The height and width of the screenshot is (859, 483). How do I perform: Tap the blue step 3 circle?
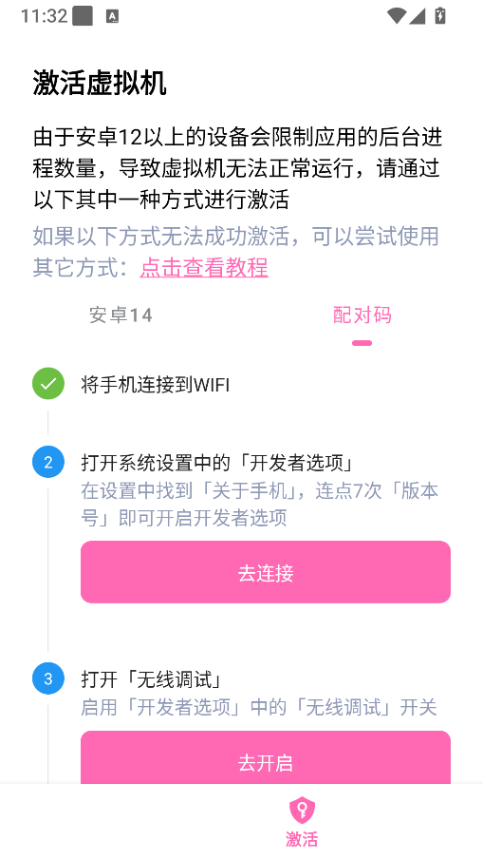click(48, 678)
